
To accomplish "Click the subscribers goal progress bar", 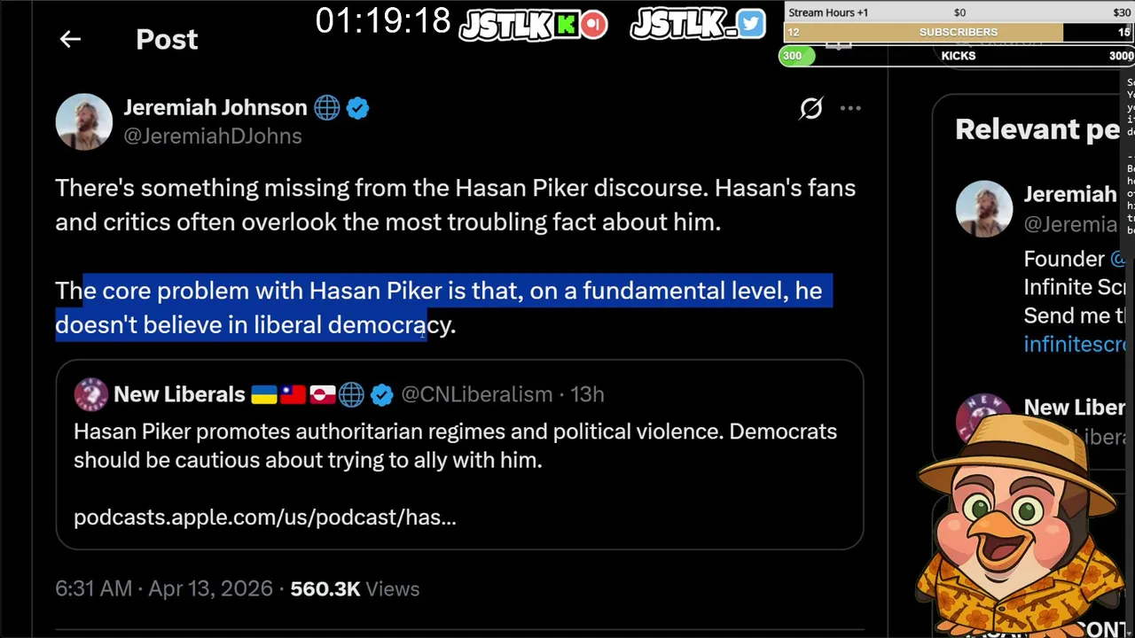I will [959, 32].
